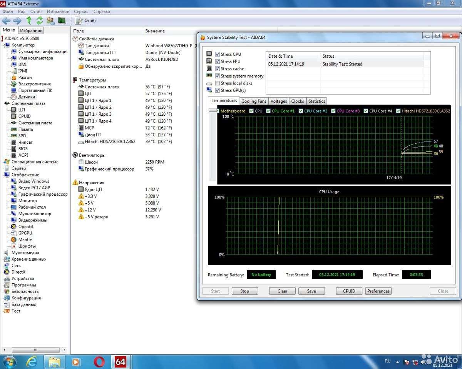Click the temperature graph vertical slider handle
This screenshot has height=369, width=462.
point(214,110)
